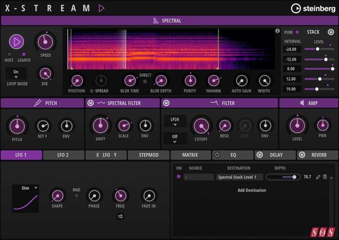
Task: Toggle the Spectral Filter power button
Action: pos(90,103)
